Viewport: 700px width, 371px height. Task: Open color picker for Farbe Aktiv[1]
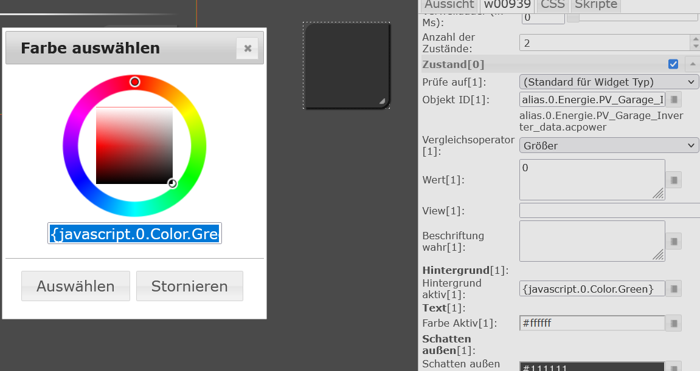[x=674, y=323]
